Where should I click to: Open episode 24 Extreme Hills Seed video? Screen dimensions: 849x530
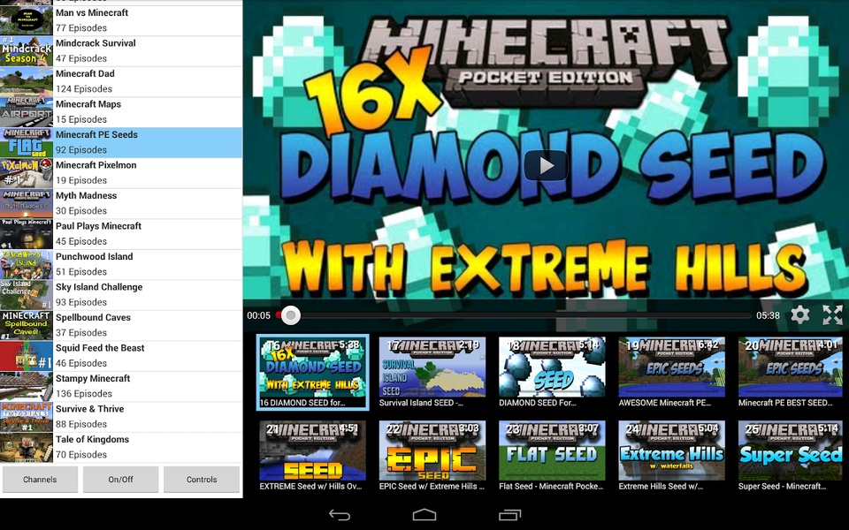(672, 456)
